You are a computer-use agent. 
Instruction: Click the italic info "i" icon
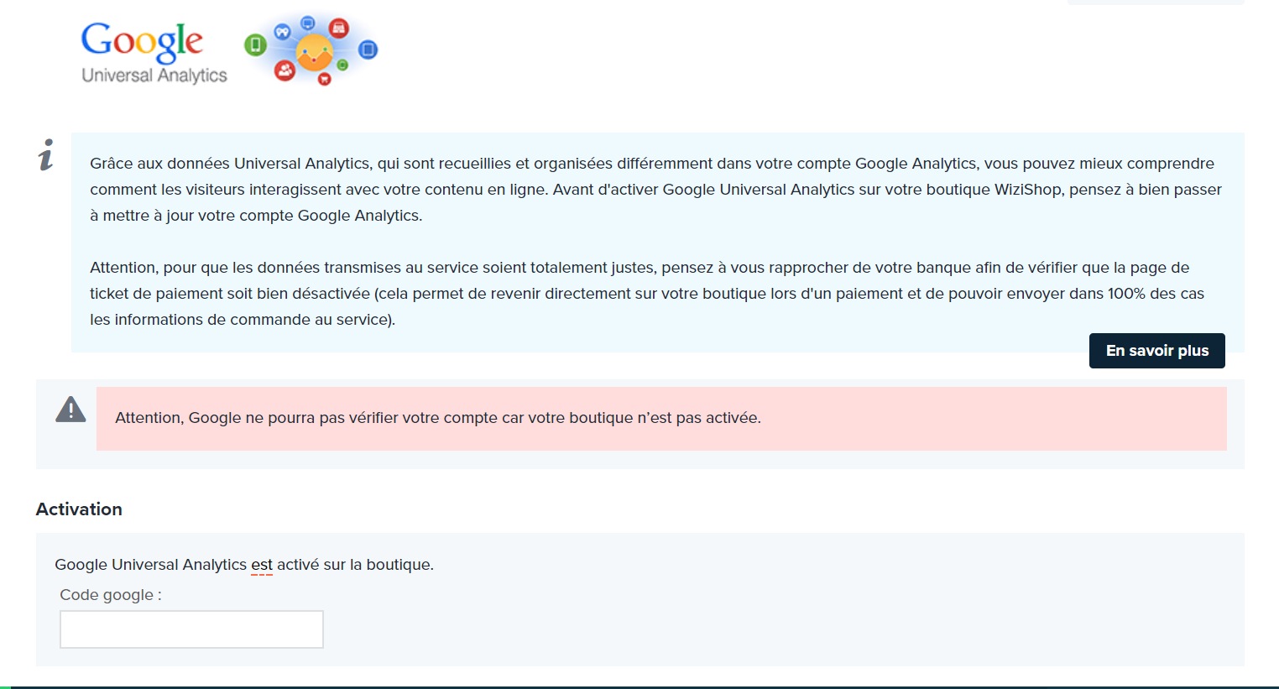tap(46, 155)
